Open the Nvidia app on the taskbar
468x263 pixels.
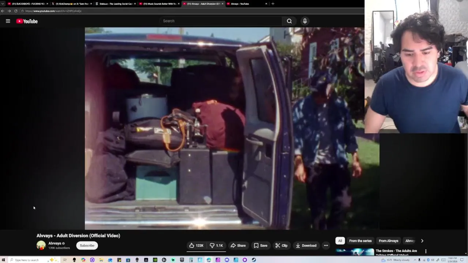click(x=155, y=260)
